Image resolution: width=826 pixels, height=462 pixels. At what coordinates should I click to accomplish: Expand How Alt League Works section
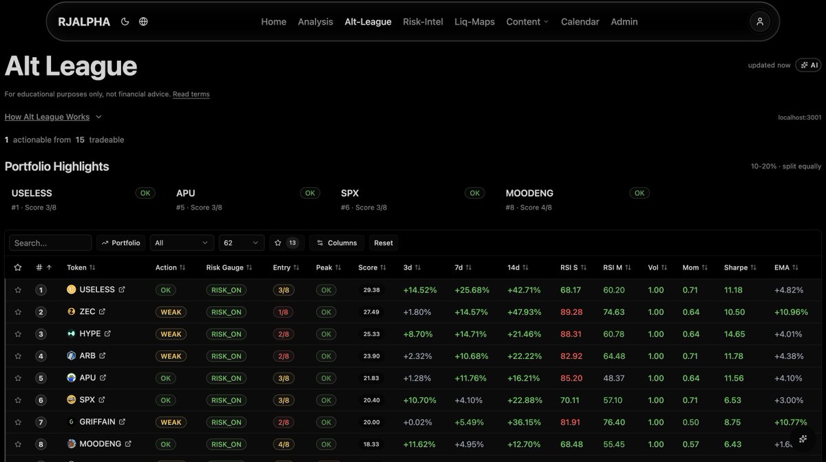pyautogui.click(x=53, y=117)
